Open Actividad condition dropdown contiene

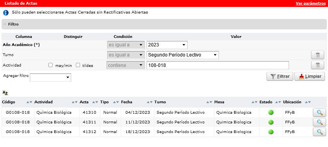pos(125,65)
